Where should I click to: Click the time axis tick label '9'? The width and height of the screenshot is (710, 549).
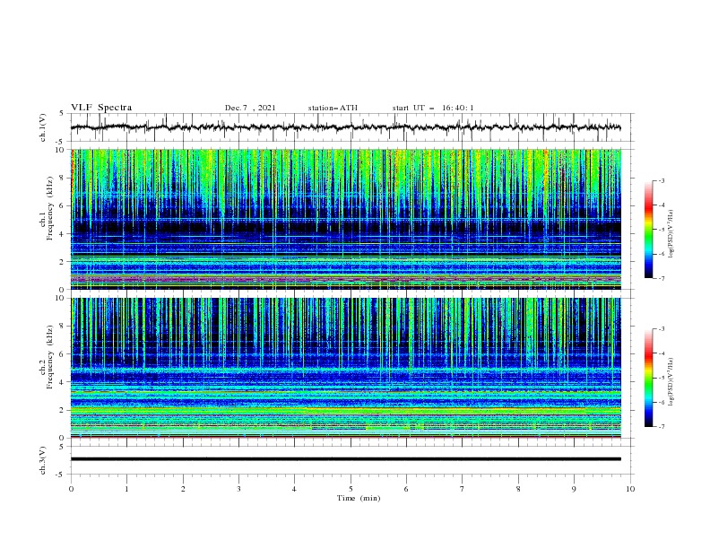(574, 489)
